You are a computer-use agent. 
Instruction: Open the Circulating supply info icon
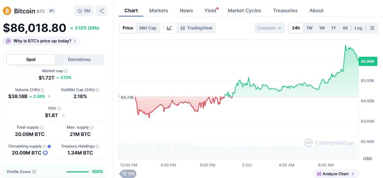(x=44, y=146)
